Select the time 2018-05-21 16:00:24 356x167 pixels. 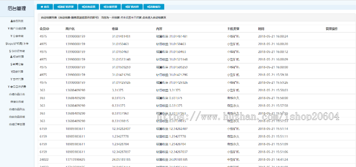click(x=273, y=36)
